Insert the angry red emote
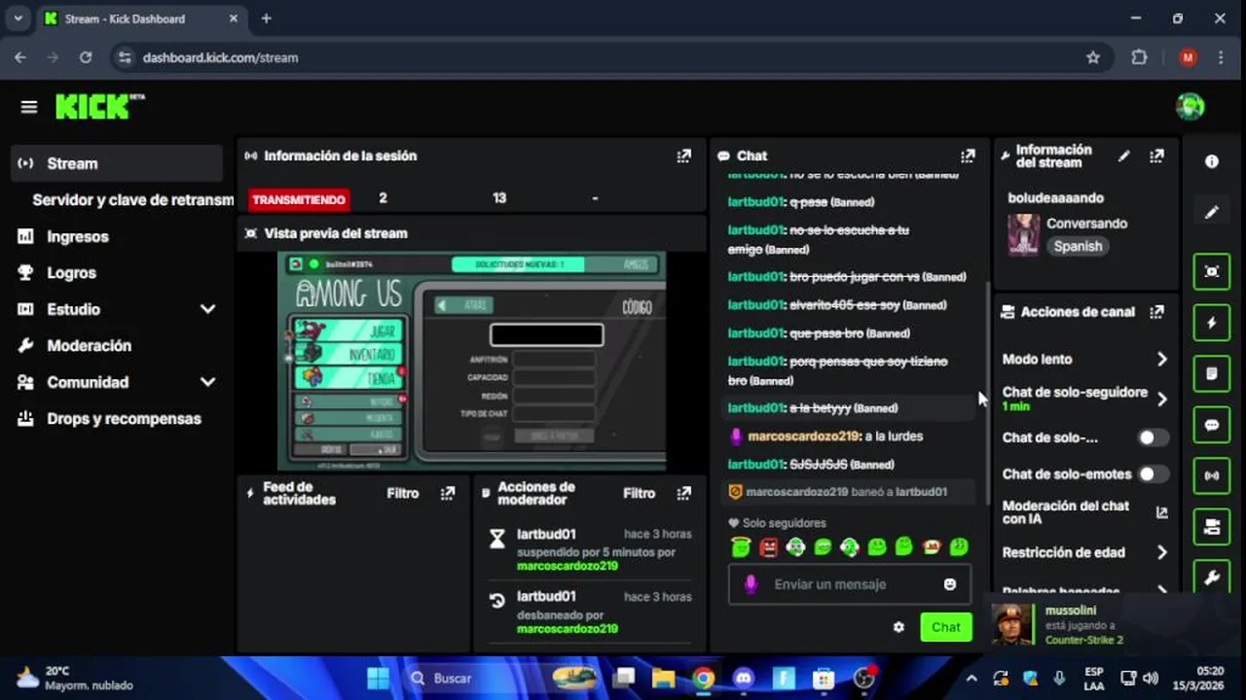 769,547
